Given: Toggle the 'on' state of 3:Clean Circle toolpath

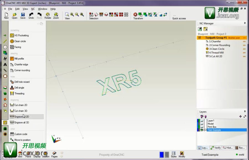Looking at the screenshot, I should tap(244, 49).
